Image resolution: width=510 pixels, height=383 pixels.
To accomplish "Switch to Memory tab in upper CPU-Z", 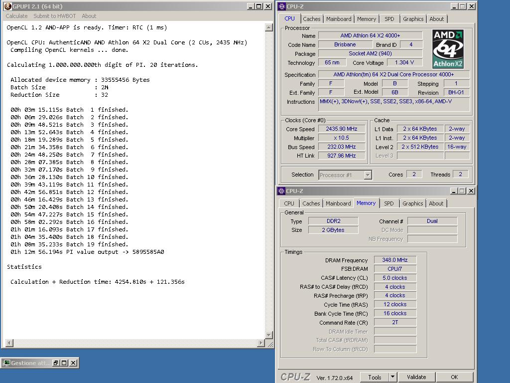I will [x=367, y=19].
